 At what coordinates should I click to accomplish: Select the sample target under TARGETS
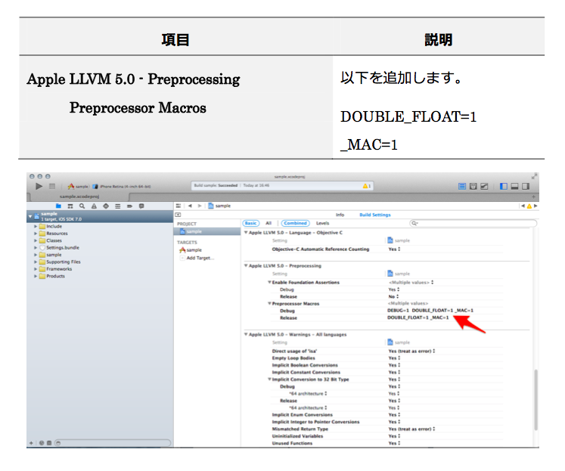pos(191,250)
